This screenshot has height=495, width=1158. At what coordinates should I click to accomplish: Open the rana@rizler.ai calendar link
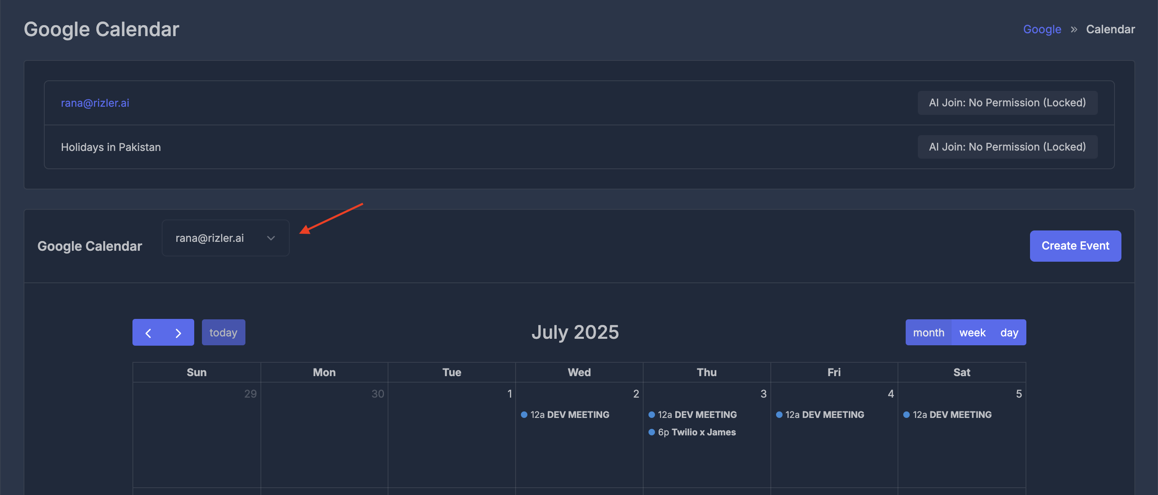coord(95,103)
